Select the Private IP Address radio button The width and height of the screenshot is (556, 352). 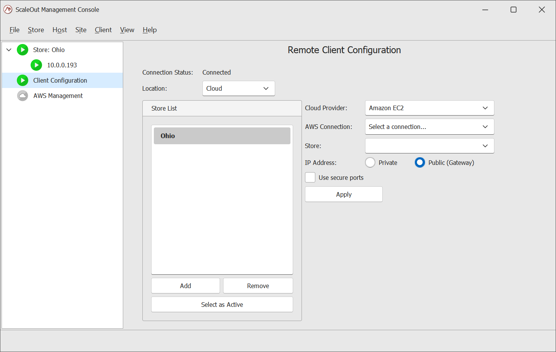point(370,163)
